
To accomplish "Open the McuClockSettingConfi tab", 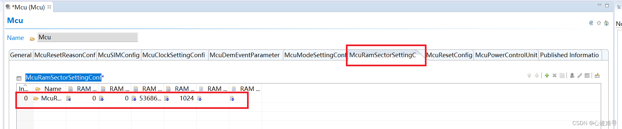I will pyautogui.click(x=174, y=55).
